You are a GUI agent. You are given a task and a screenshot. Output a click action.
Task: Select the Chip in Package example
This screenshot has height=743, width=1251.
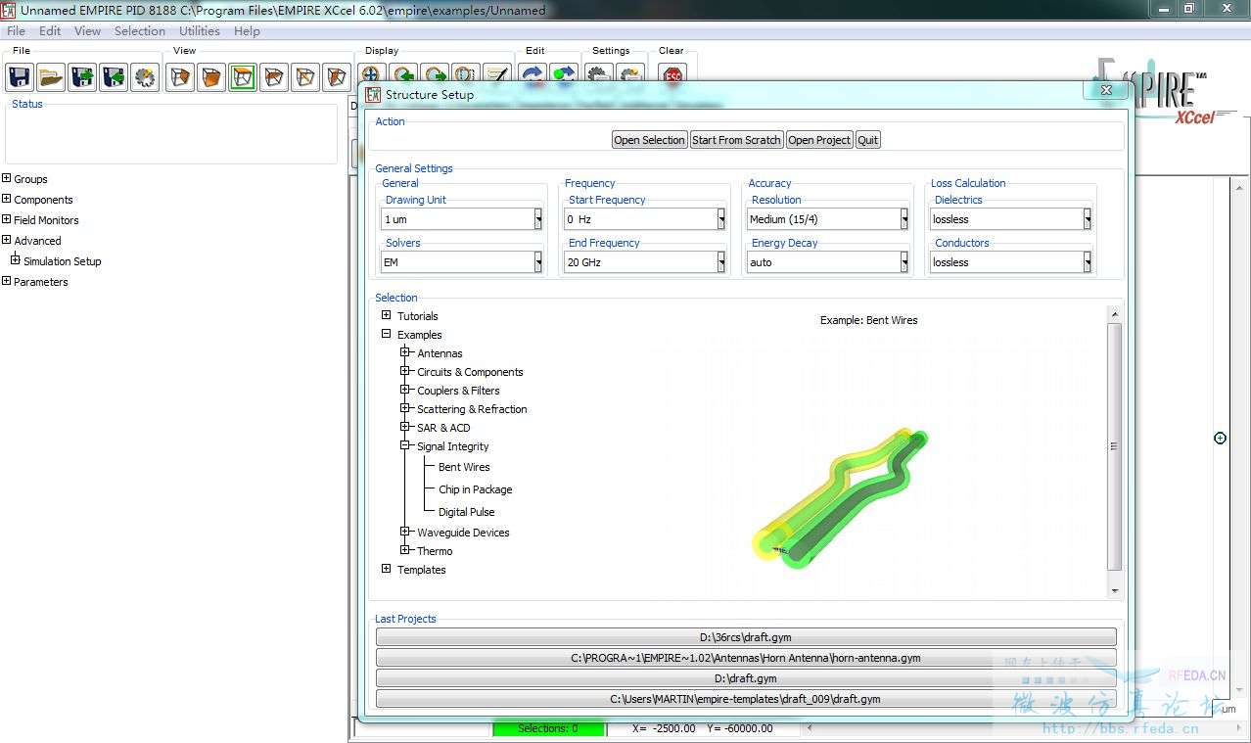(x=475, y=489)
